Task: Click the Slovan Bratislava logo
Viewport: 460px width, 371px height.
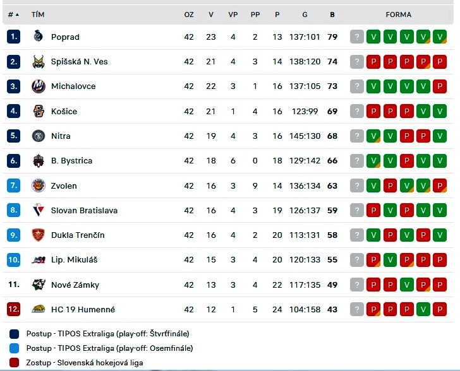Action: pyautogui.click(x=39, y=210)
